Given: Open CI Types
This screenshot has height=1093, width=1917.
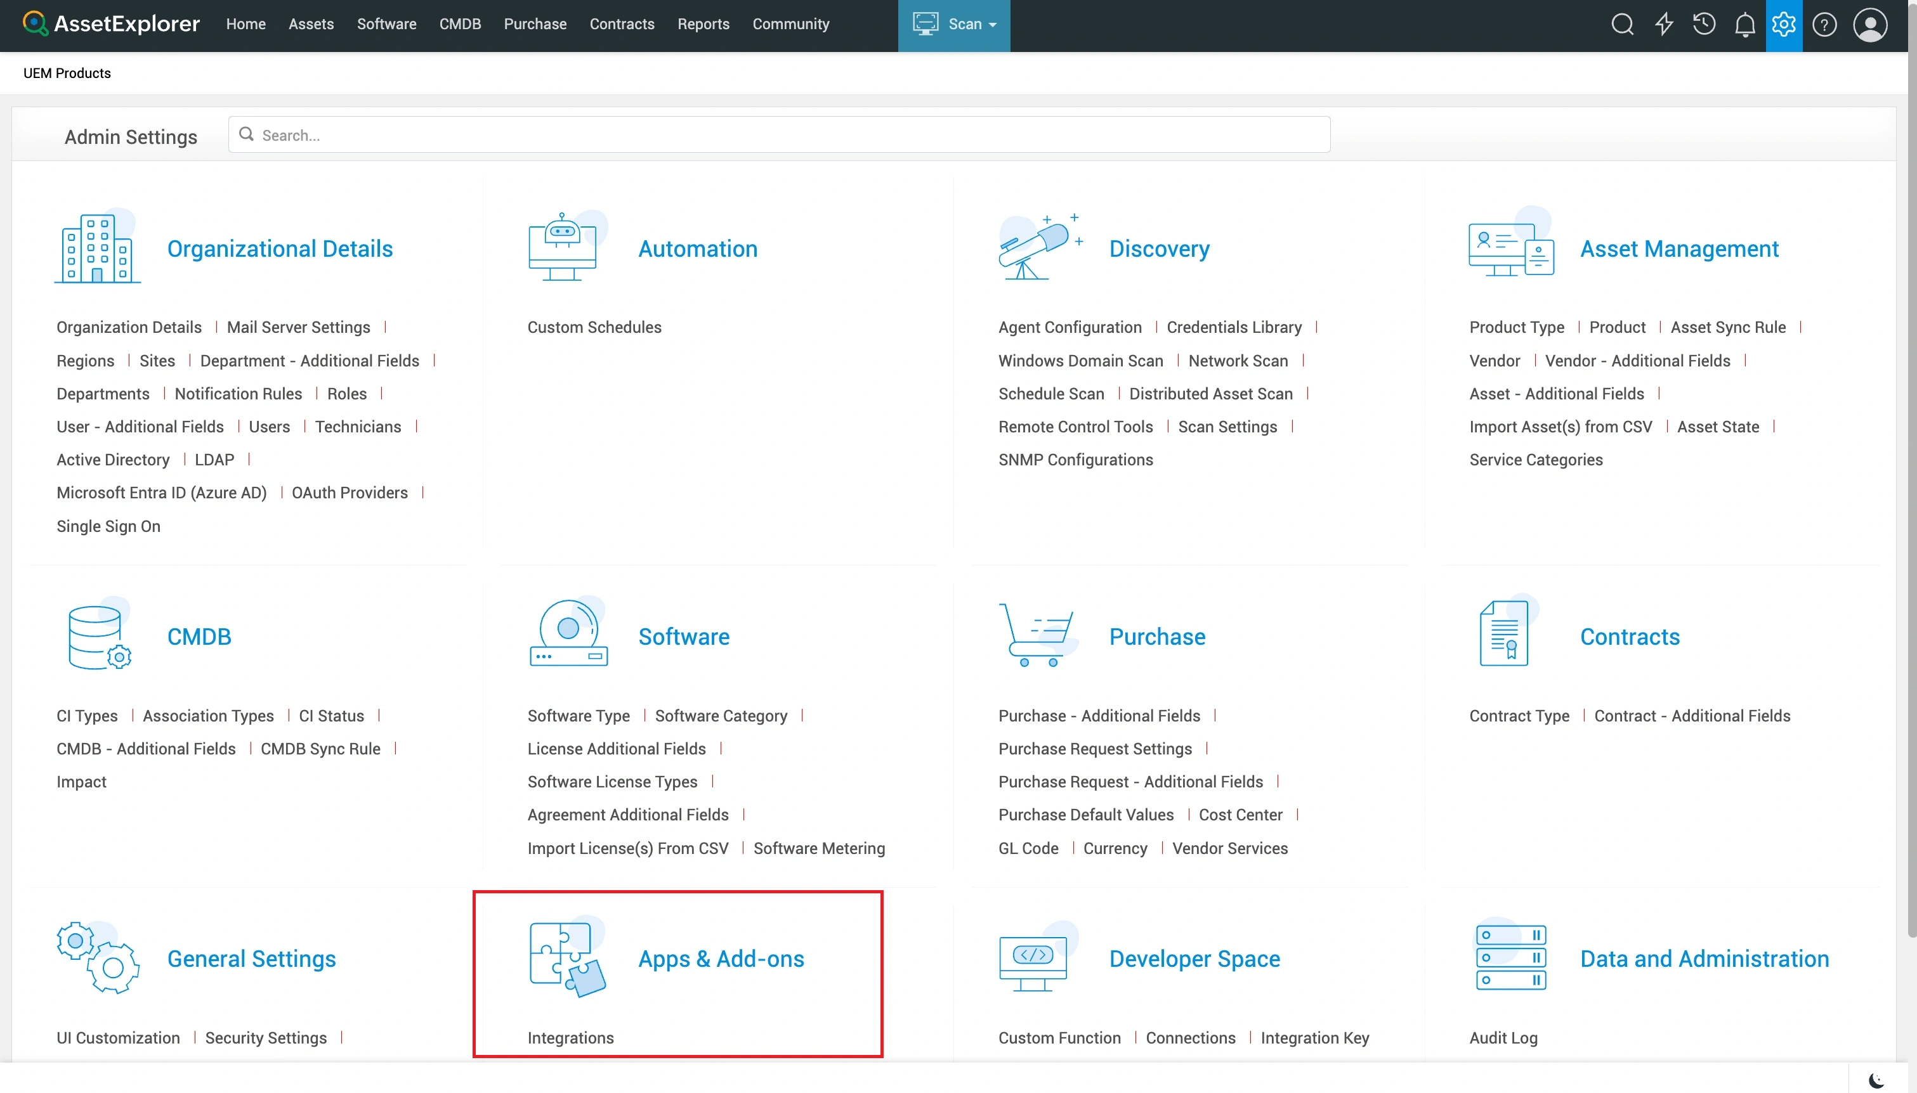Looking at the screenshot, I should click(x=87, y=715).
